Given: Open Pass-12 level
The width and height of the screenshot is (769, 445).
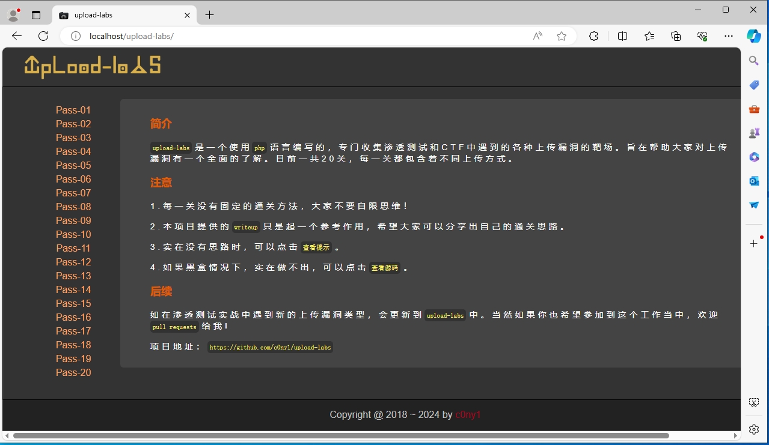Looking at the screenshot, I should 73,262.
